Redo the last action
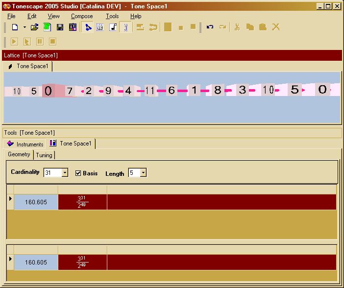 222,27
